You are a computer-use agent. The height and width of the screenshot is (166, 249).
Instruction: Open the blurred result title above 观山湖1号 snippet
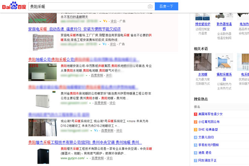coord(59,115)
